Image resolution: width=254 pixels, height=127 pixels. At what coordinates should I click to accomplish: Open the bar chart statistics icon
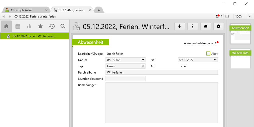coord(29,26)
